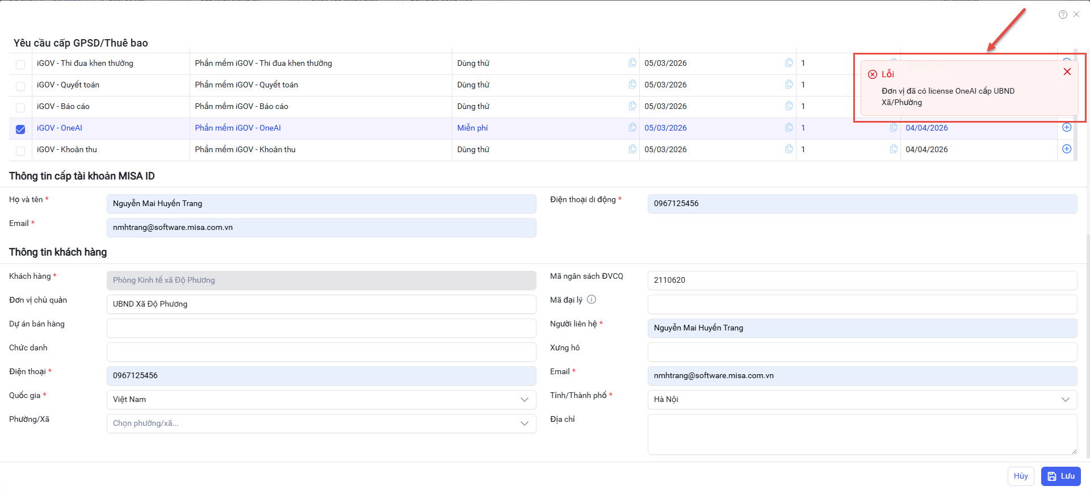Click copy icon beside quantity on Khoản thu row
This screenshot has height=490, width=1090.
(x=893, y=149)
